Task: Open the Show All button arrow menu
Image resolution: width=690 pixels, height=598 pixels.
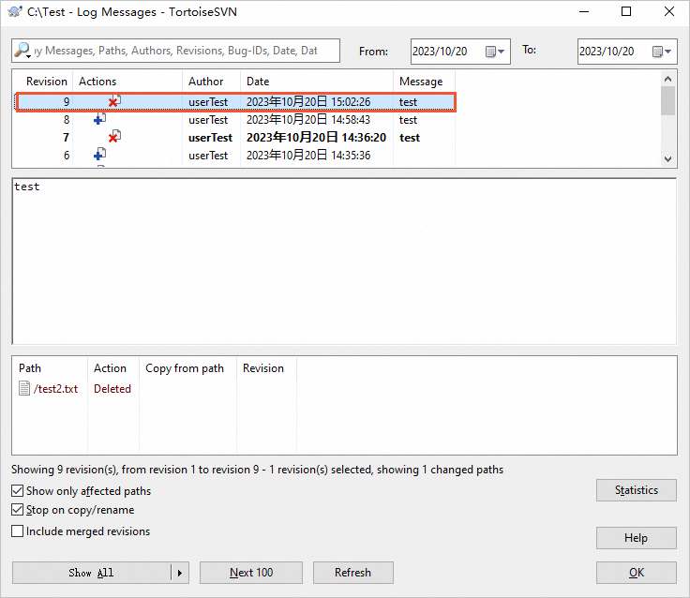Action: tap(180, 573)
